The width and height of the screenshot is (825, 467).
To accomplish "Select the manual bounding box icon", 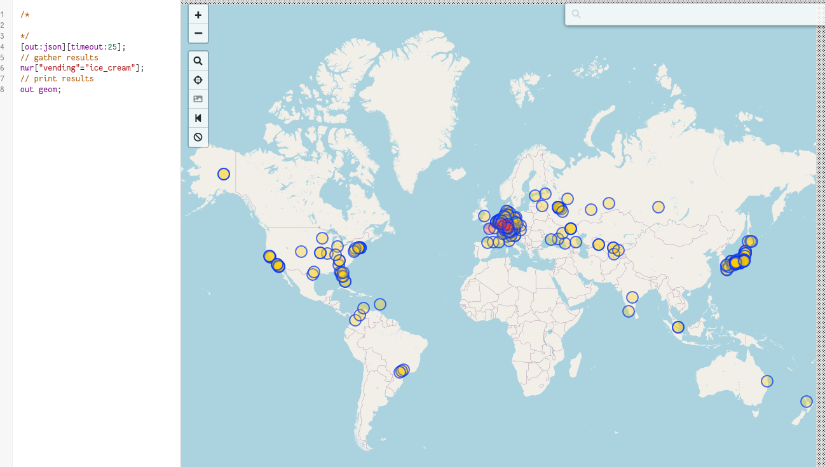I will point(198,99).
